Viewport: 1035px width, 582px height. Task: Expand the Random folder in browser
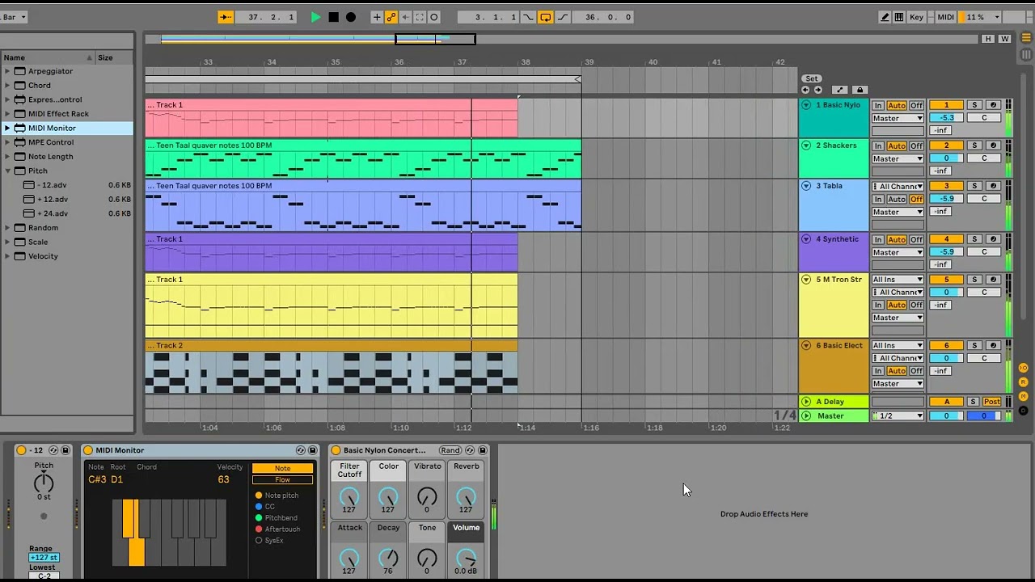tap(8, 228)
